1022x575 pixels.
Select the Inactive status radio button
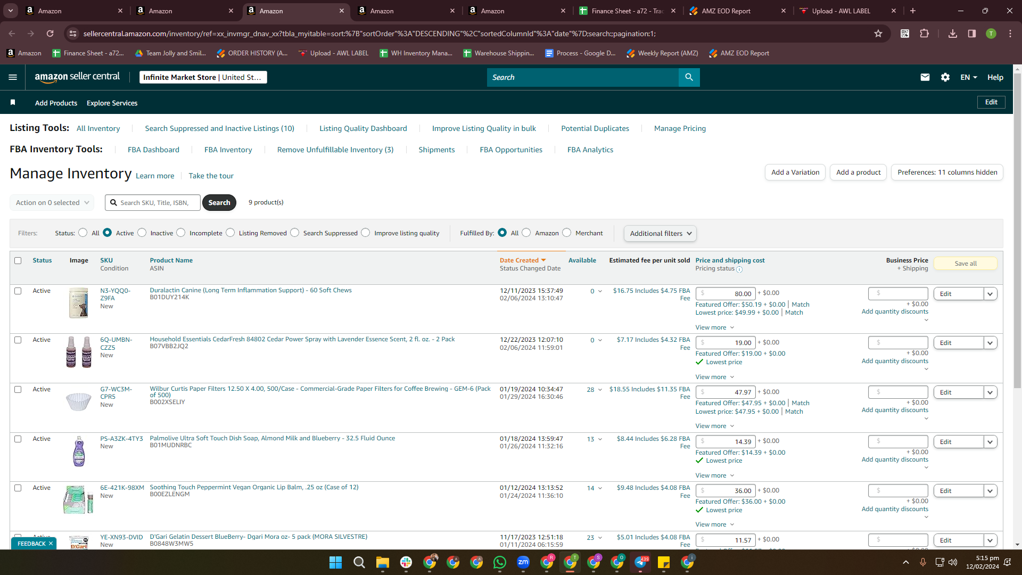[x=142, y=233]
